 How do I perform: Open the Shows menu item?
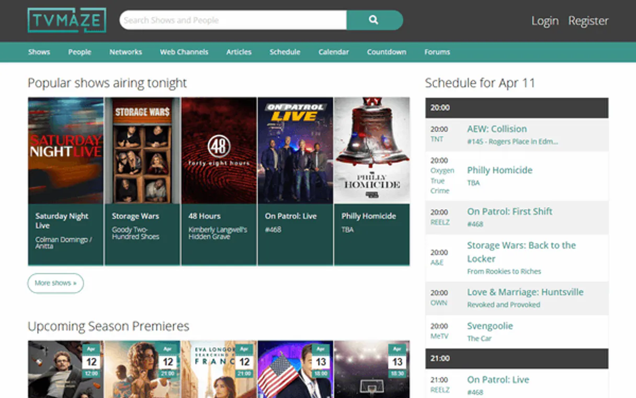coord(39,52)
